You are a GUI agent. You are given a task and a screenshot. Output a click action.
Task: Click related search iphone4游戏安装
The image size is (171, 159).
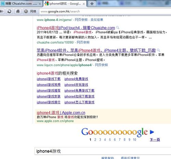point(49,96)
